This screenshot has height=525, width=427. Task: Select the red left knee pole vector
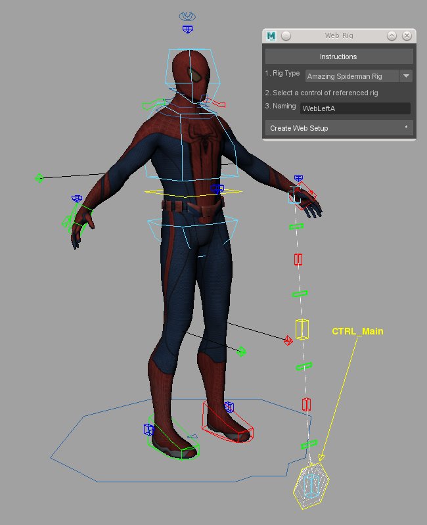pos(288,341)
